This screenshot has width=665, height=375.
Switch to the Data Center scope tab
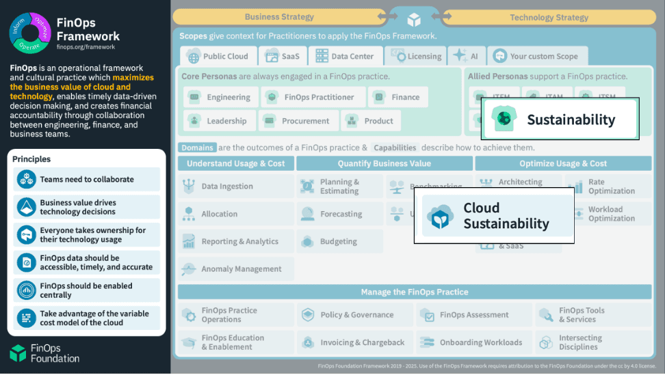[x=345, y=56]
